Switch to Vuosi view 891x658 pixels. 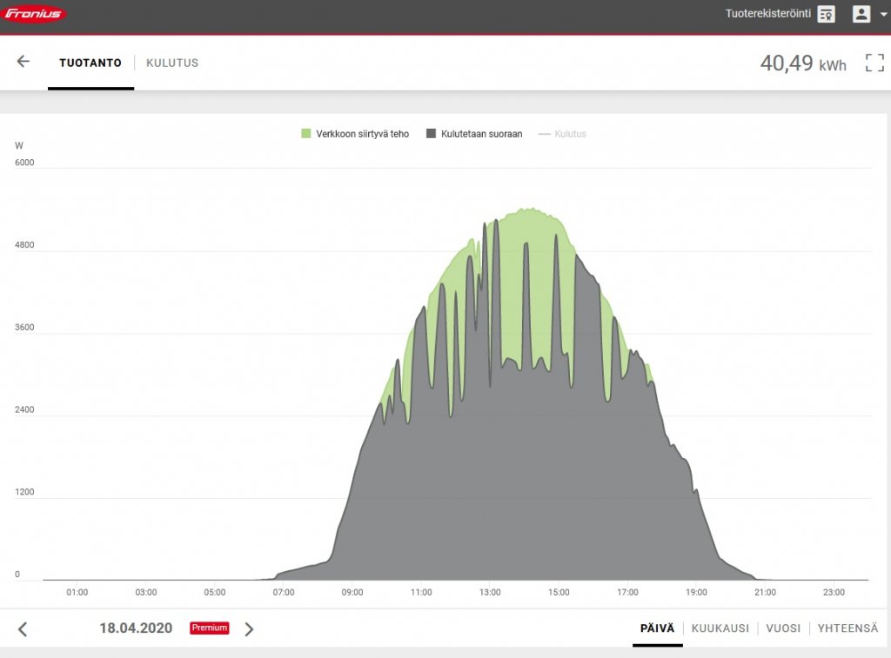pos(783,628)
